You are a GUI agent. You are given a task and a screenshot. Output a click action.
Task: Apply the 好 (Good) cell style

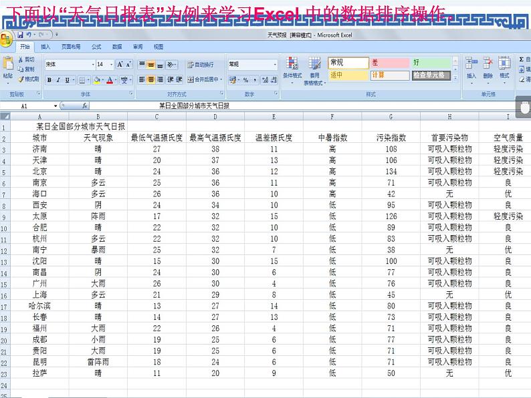pyautogui.click(x=431, y=63)
